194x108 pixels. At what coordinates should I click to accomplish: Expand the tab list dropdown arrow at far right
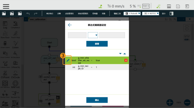pos(190,19)
